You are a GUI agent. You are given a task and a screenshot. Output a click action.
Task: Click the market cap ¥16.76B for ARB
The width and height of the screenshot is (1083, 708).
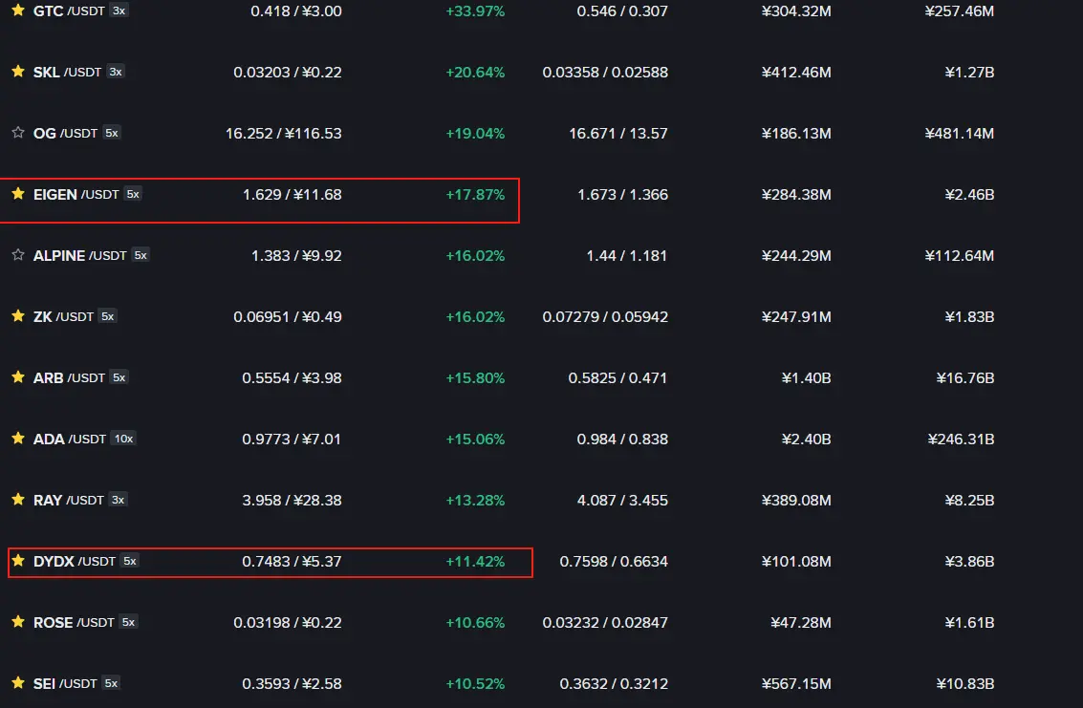click(x=964, y=377)
